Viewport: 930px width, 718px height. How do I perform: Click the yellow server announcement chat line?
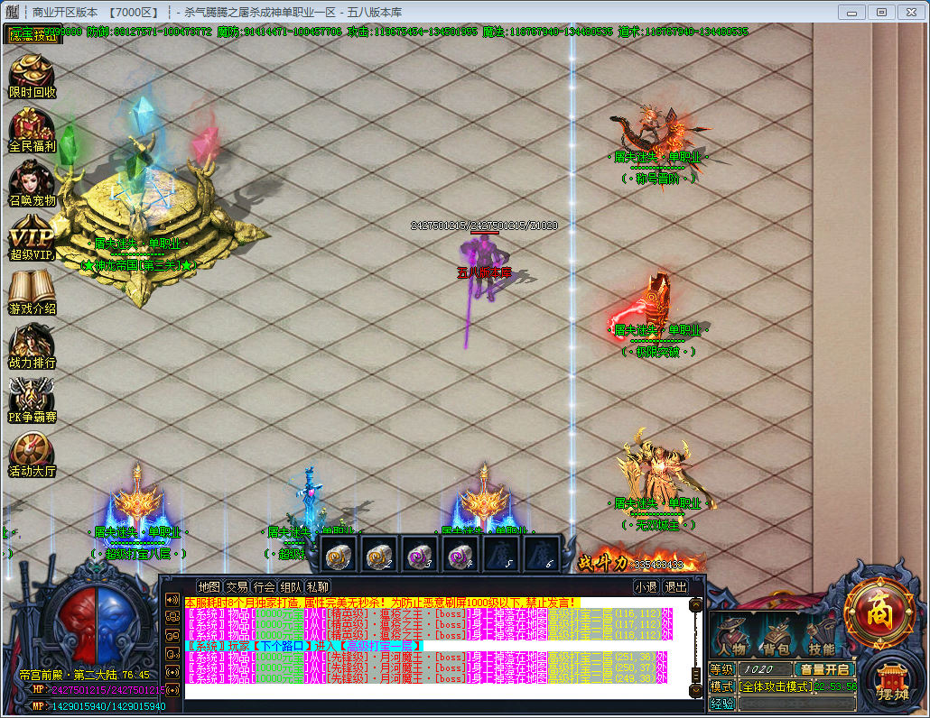[x=381, y=603]
